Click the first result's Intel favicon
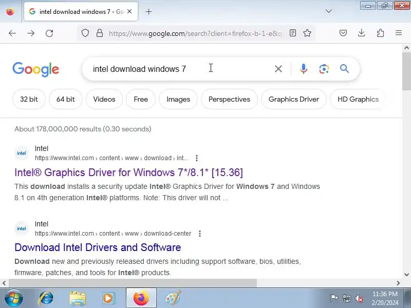This screenshot has height=308, width=411. (22, 153)
